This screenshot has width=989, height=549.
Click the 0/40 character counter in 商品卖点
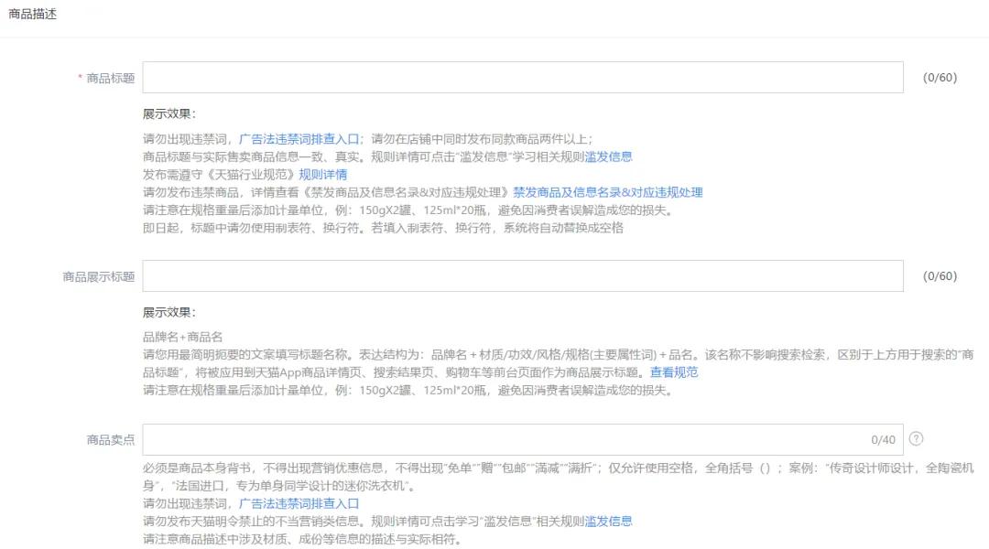[883, 439]
